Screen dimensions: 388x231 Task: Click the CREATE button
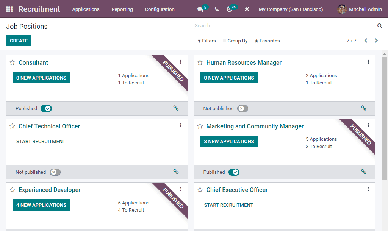click(19, 41)
